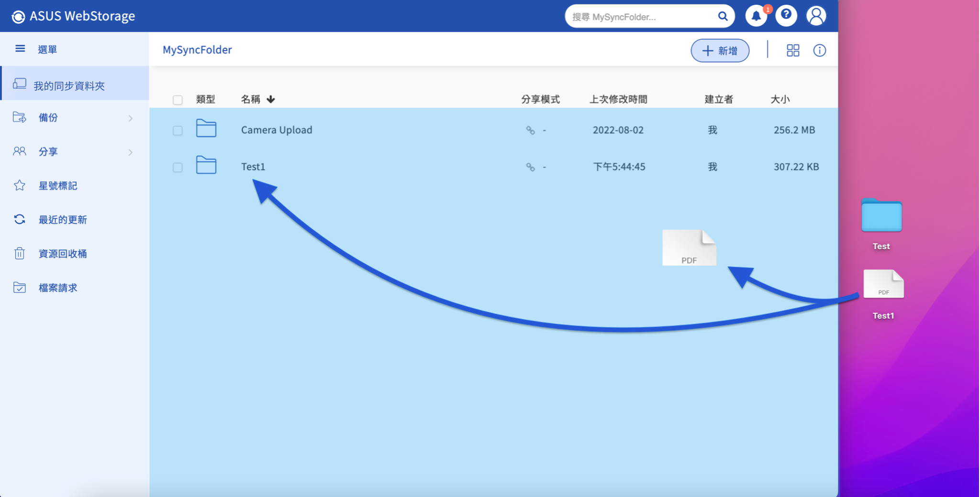
Task: Check the Camera Upload row checkbox
Action: coord(178,130)
